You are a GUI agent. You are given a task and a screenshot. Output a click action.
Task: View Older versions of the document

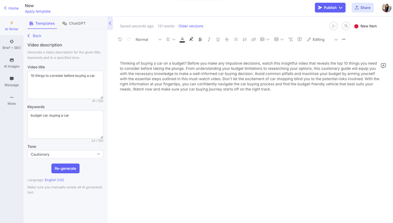[191, 26]
